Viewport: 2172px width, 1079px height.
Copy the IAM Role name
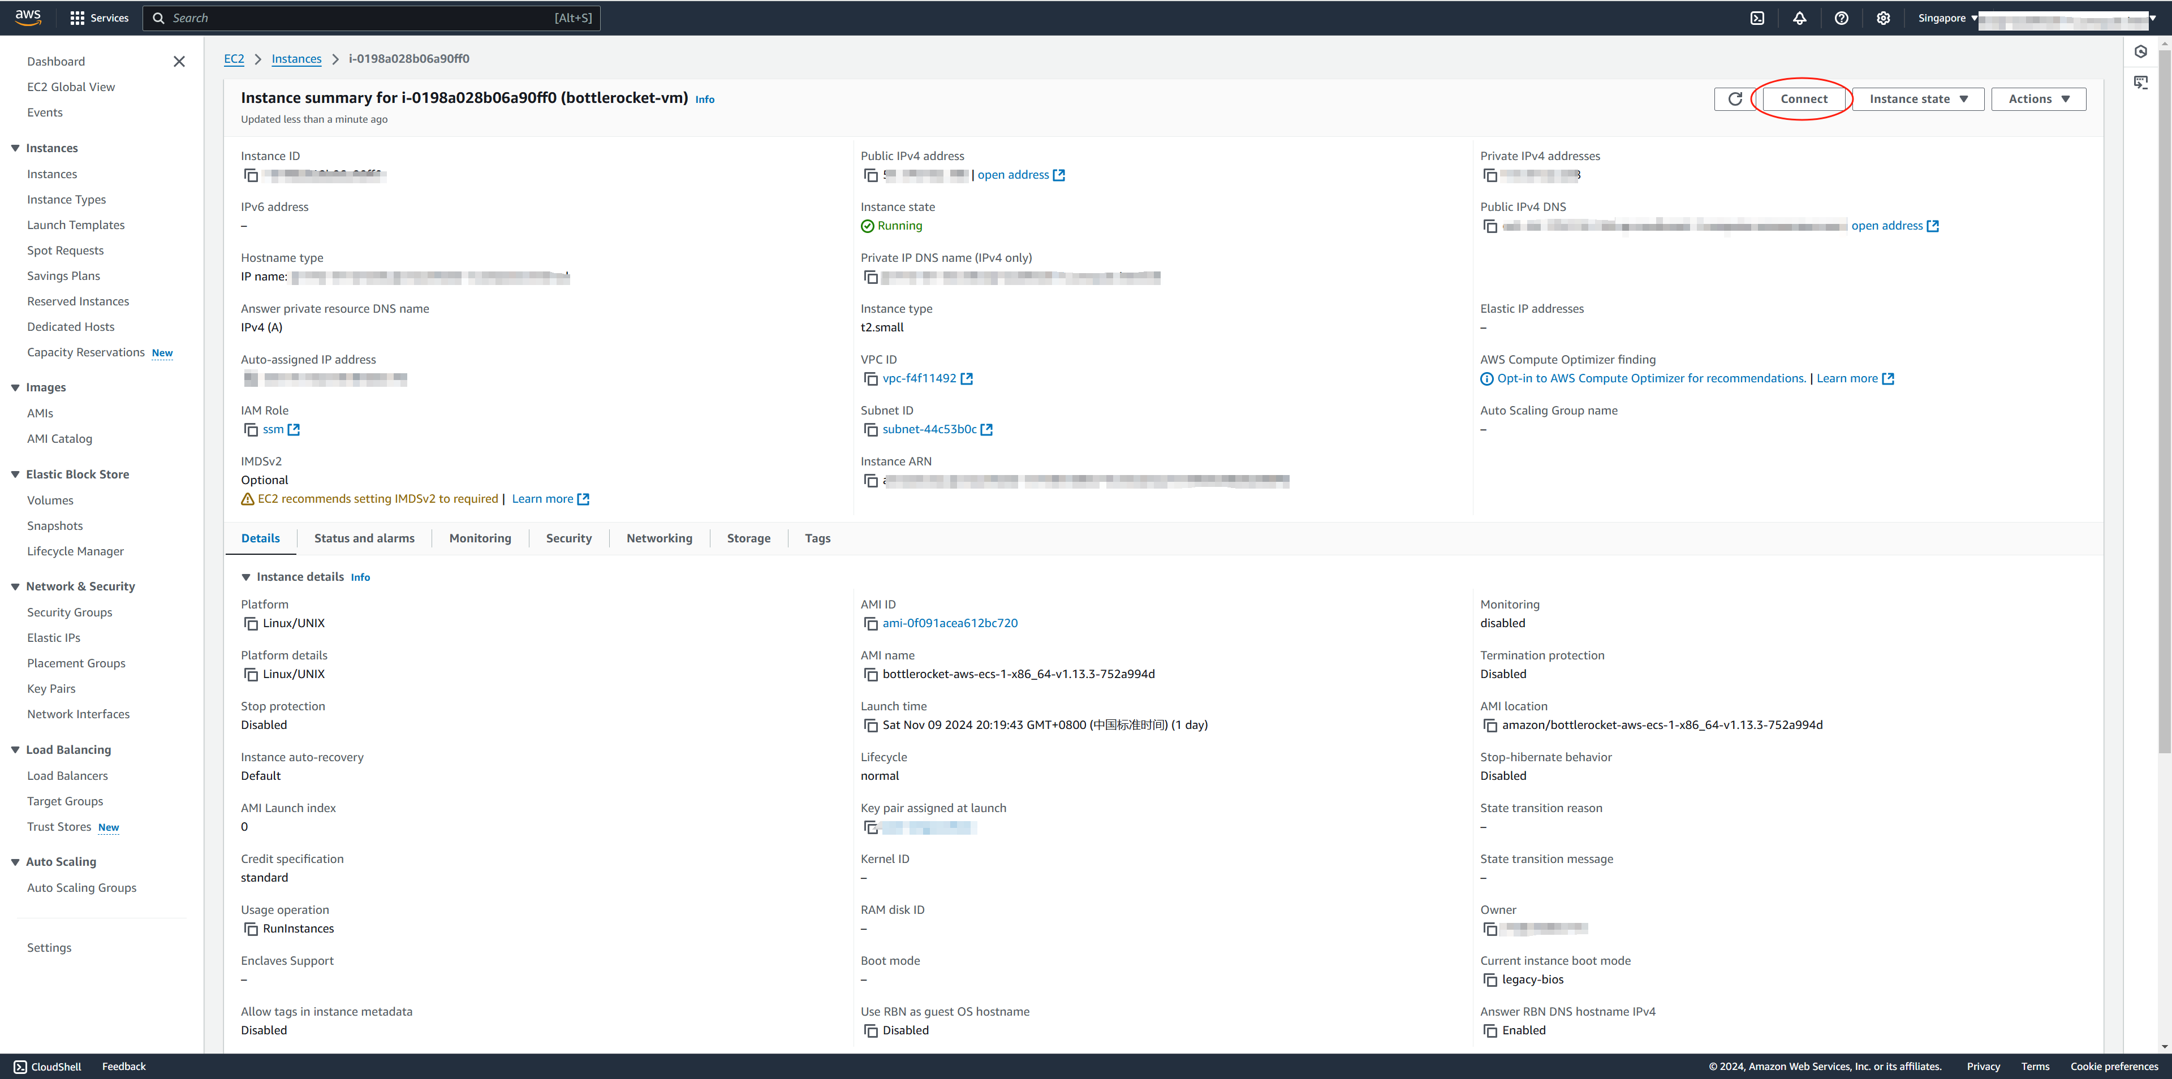pos(251,430)
